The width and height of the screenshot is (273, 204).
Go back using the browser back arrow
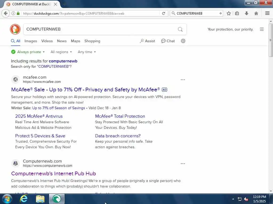point(6,13)
